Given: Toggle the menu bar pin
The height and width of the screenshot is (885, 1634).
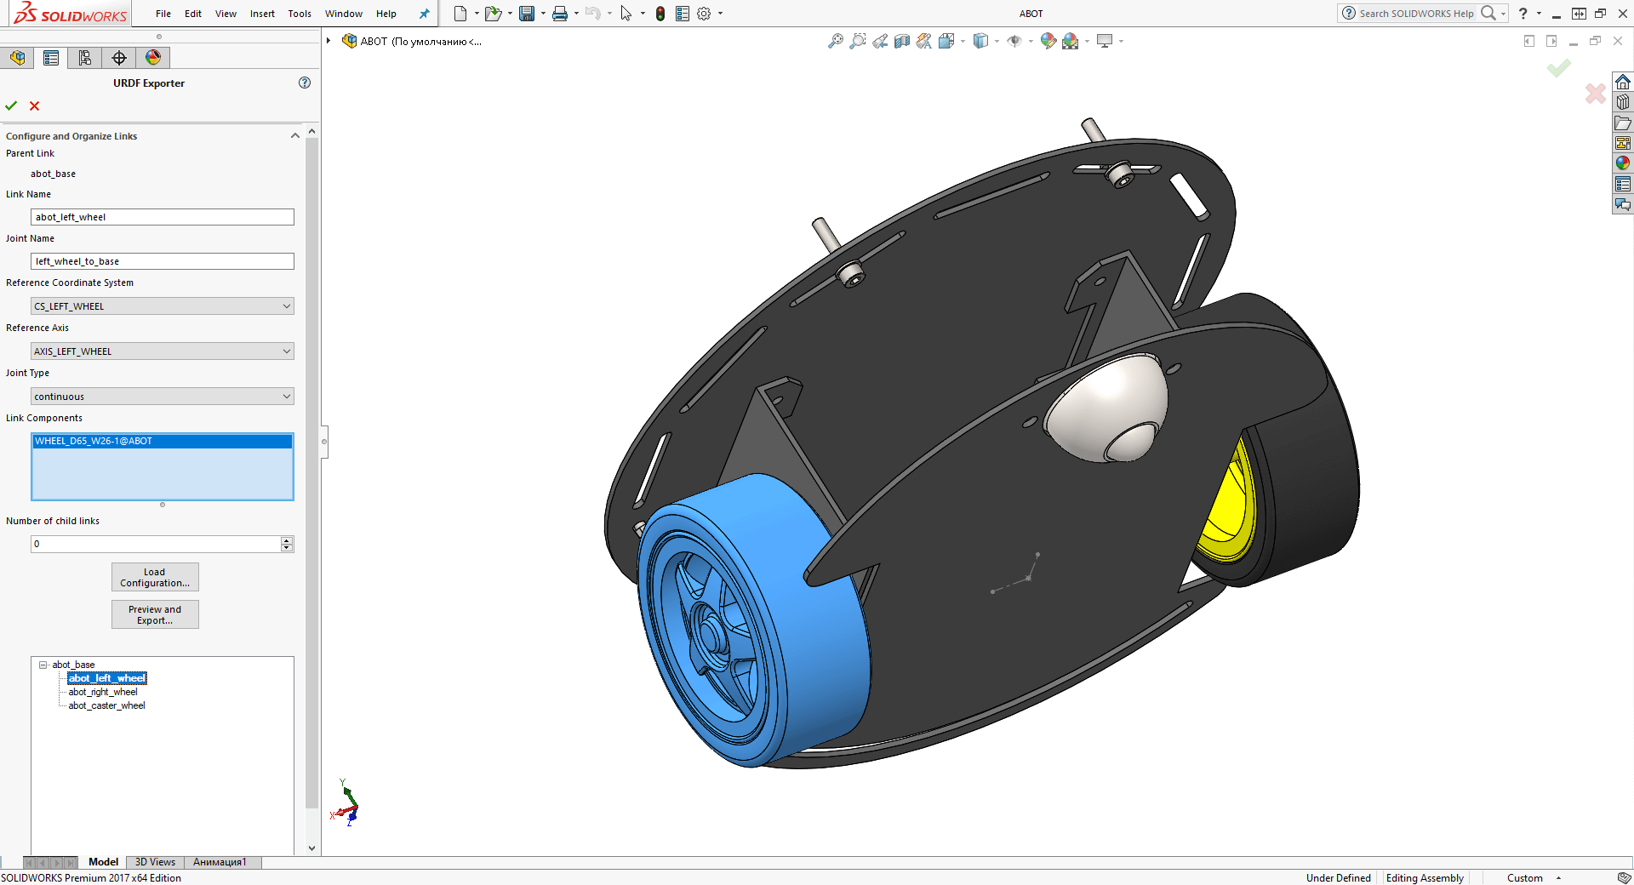Looking at the screenshot, I should [424, 14].
